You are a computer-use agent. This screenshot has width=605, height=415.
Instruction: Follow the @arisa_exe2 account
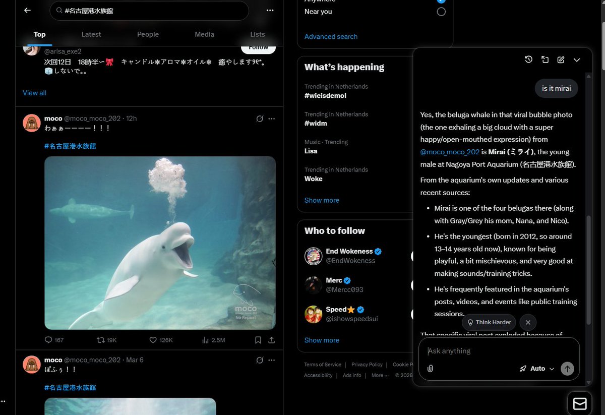[x=258, y=48]
